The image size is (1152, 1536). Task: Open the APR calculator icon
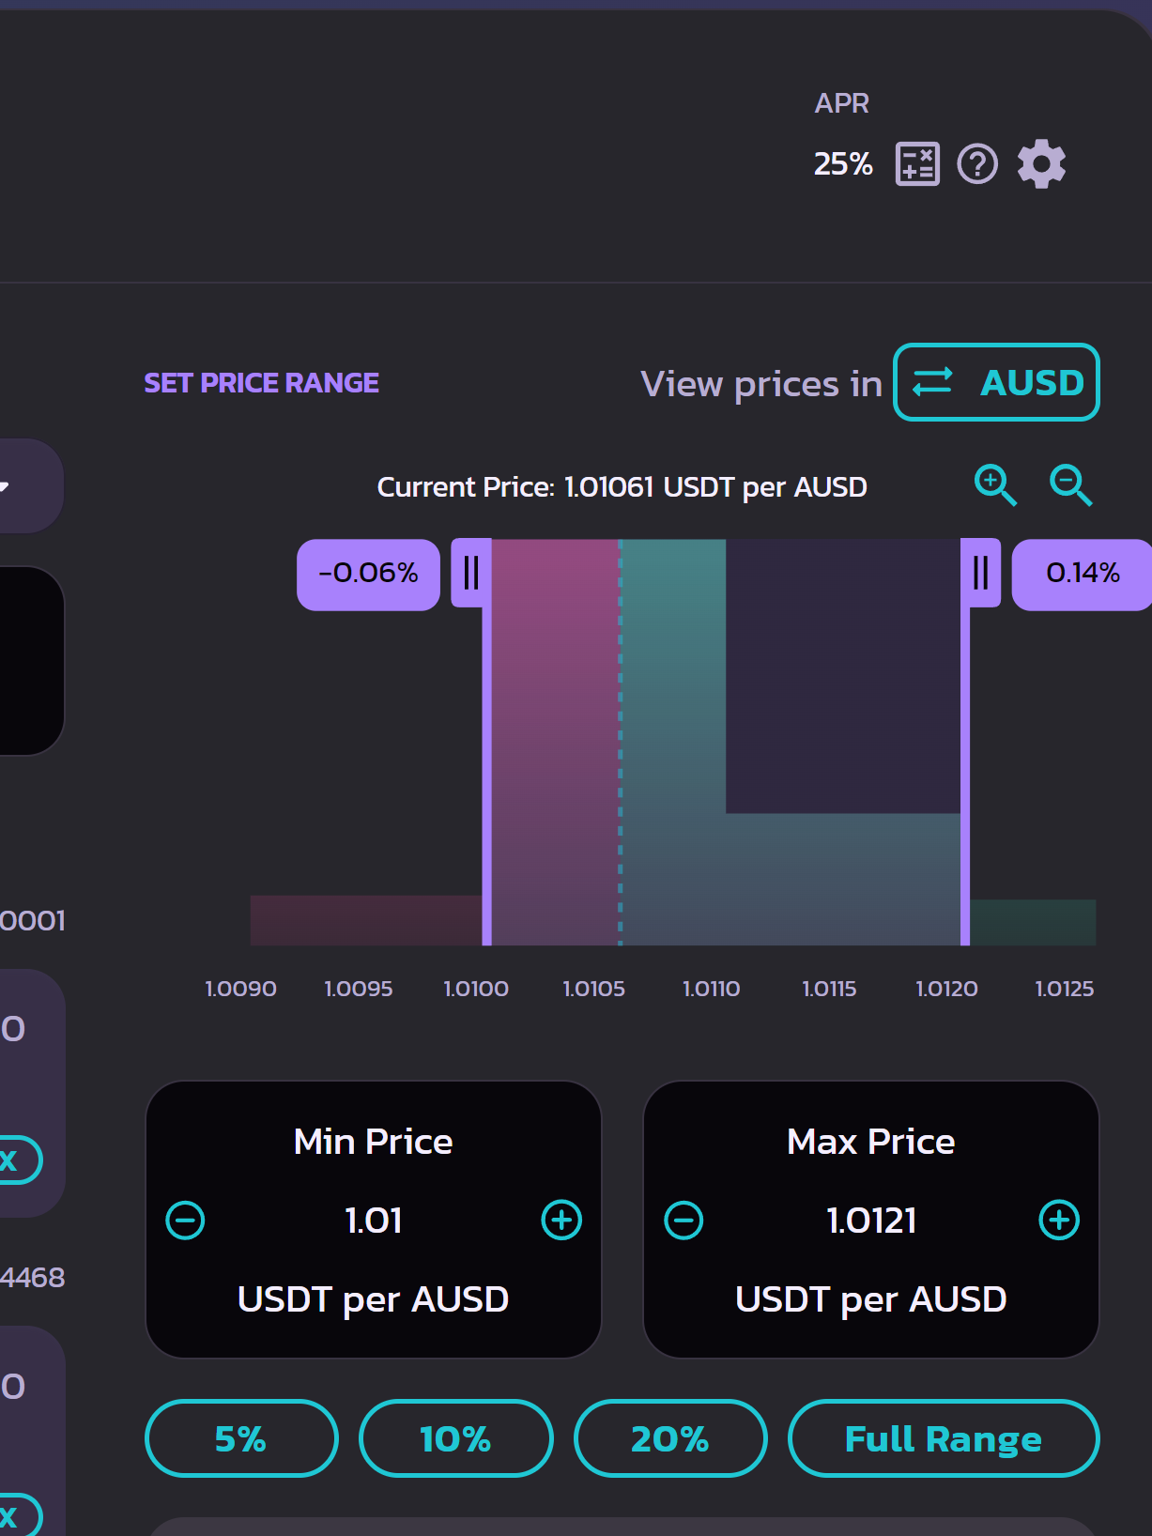pos(917,164)
